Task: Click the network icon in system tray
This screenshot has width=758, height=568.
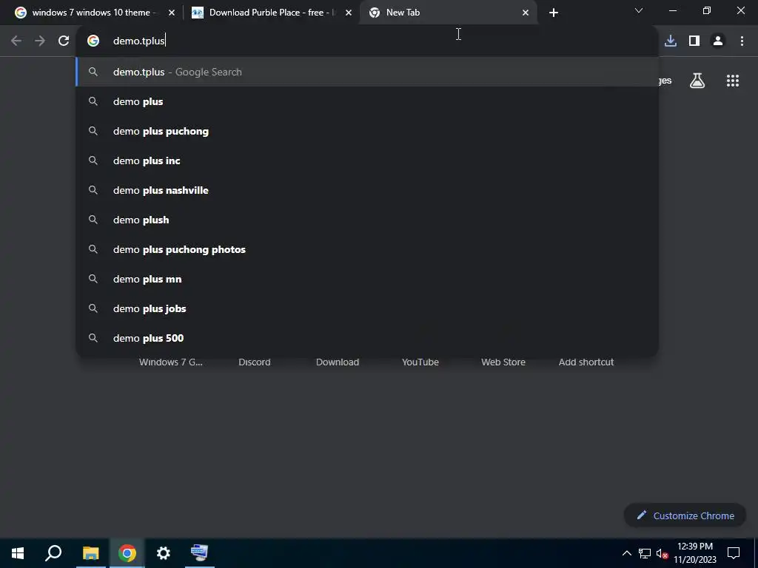Action: (645, 553)
